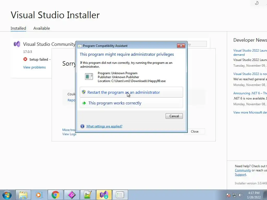267x200 pixels.
Task: Switch to the Installed tab
Action: pos(18,28)
